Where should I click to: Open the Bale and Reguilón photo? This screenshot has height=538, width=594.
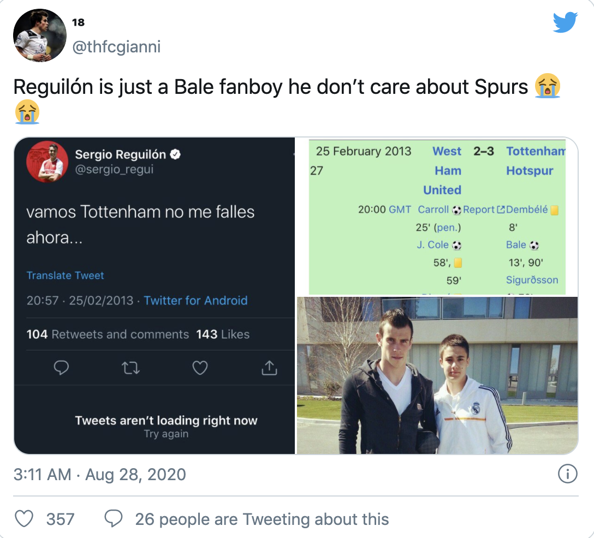click(437, 375)
